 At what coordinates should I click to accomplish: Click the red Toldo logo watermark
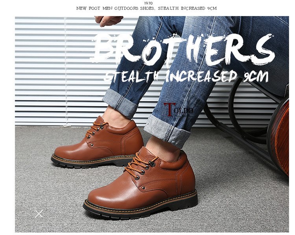point(178,109)
